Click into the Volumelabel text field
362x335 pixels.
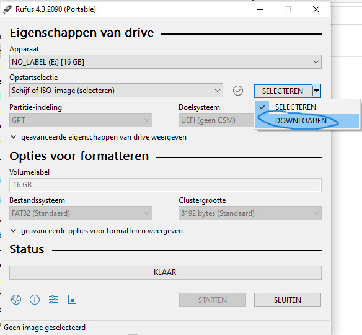166,185
